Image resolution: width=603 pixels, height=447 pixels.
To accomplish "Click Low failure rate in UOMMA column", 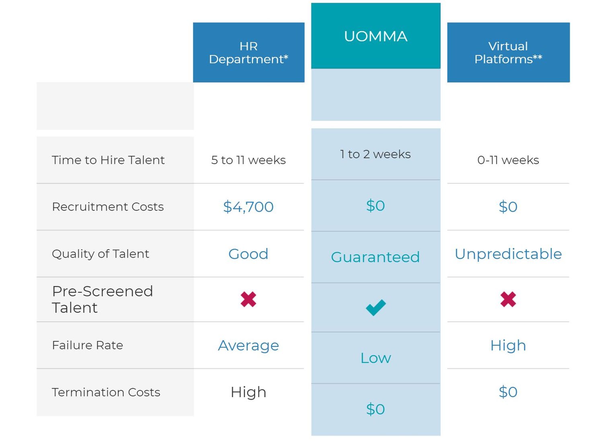I will [x=375, y=358].
